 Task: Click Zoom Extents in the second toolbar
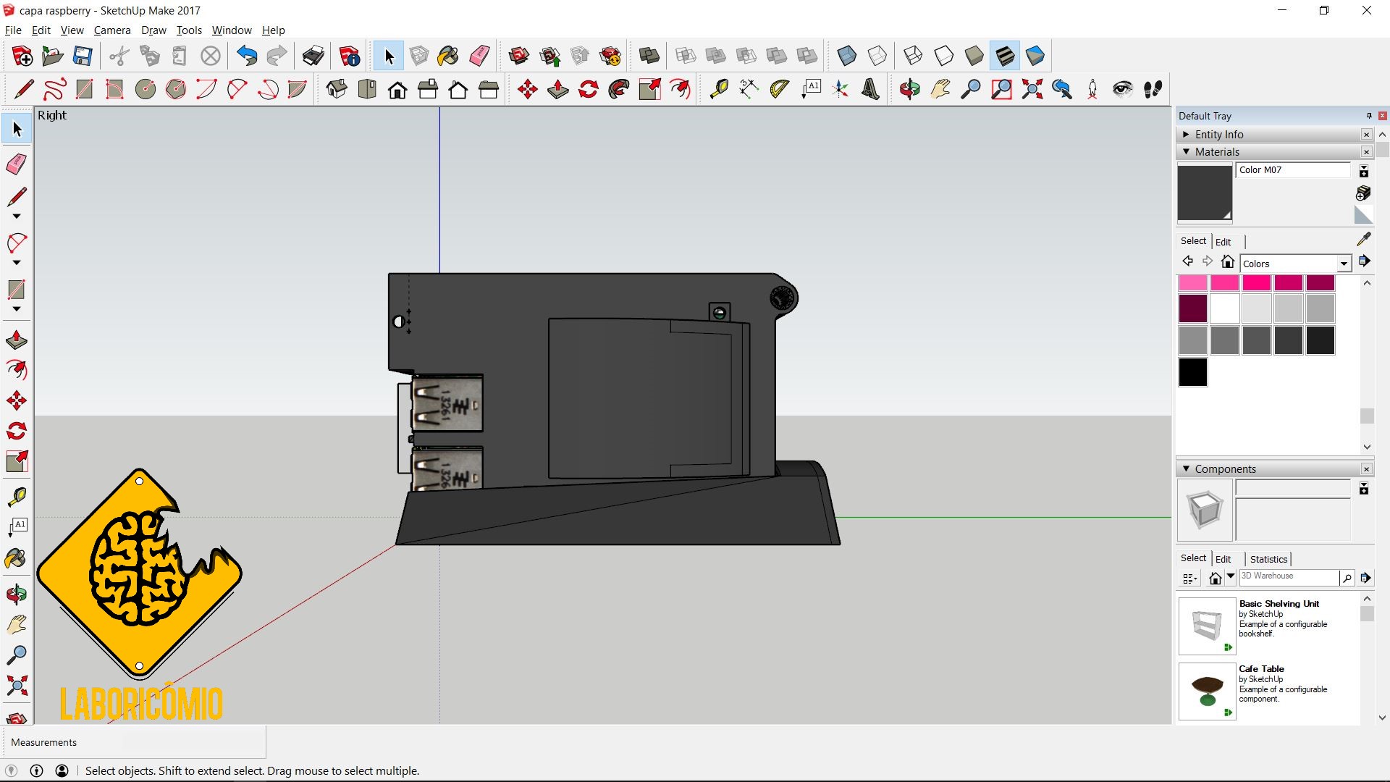(1032, 90)
